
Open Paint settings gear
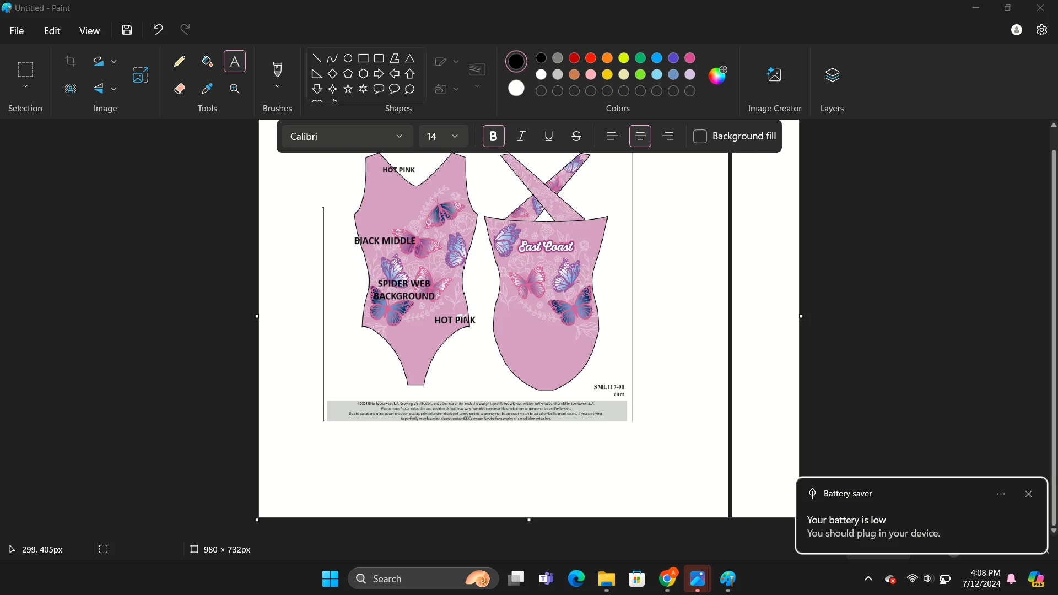(1041, 30)
